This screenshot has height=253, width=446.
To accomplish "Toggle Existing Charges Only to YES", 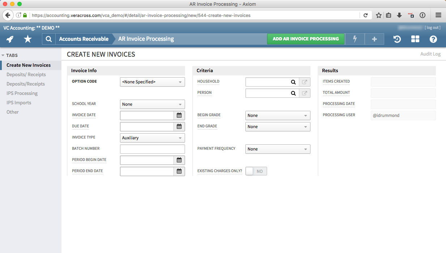I will [256, 171].
